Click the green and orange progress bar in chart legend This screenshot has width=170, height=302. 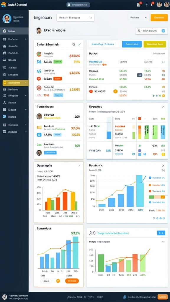[x=157, y=197]
